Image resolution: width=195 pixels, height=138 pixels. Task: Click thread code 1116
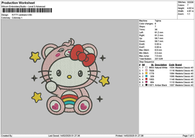pos(172,71)
